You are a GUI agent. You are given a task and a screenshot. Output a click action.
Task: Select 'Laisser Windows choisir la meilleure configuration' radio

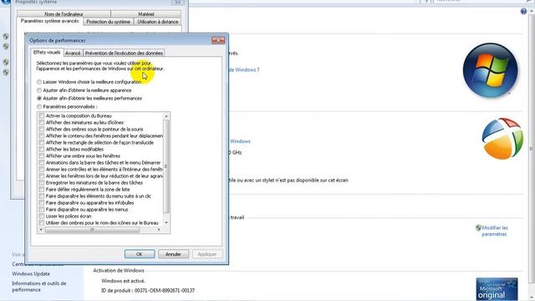click(39, 82)
